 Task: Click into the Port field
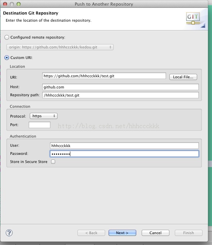[x=40, y=125]
